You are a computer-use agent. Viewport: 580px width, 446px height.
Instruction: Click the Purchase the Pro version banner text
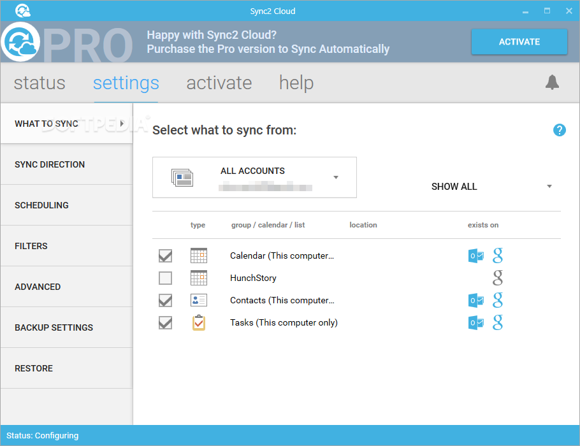coord(268,49)
